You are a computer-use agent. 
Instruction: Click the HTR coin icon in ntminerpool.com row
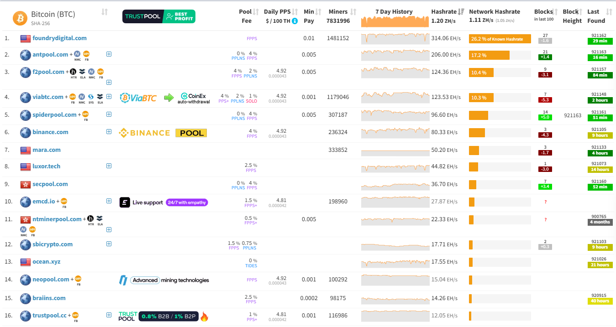click(90, 218)
